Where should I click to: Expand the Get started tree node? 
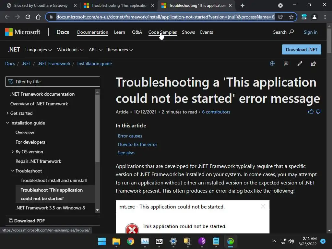coord(7,113)
